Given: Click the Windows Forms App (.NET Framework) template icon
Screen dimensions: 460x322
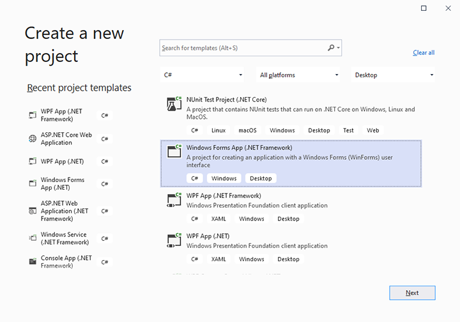Looking at the screenshot, I should click(174, 151).
